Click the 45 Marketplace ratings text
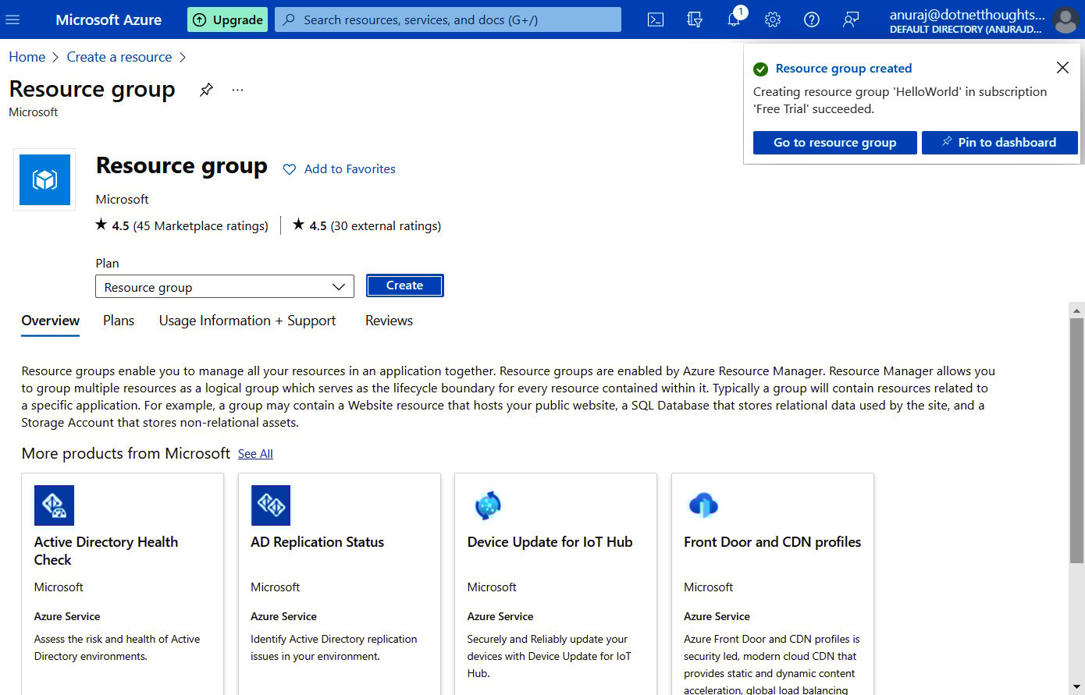Image resolution: width=1085 pixels, height=695 pixels. [x=201, y=226]
